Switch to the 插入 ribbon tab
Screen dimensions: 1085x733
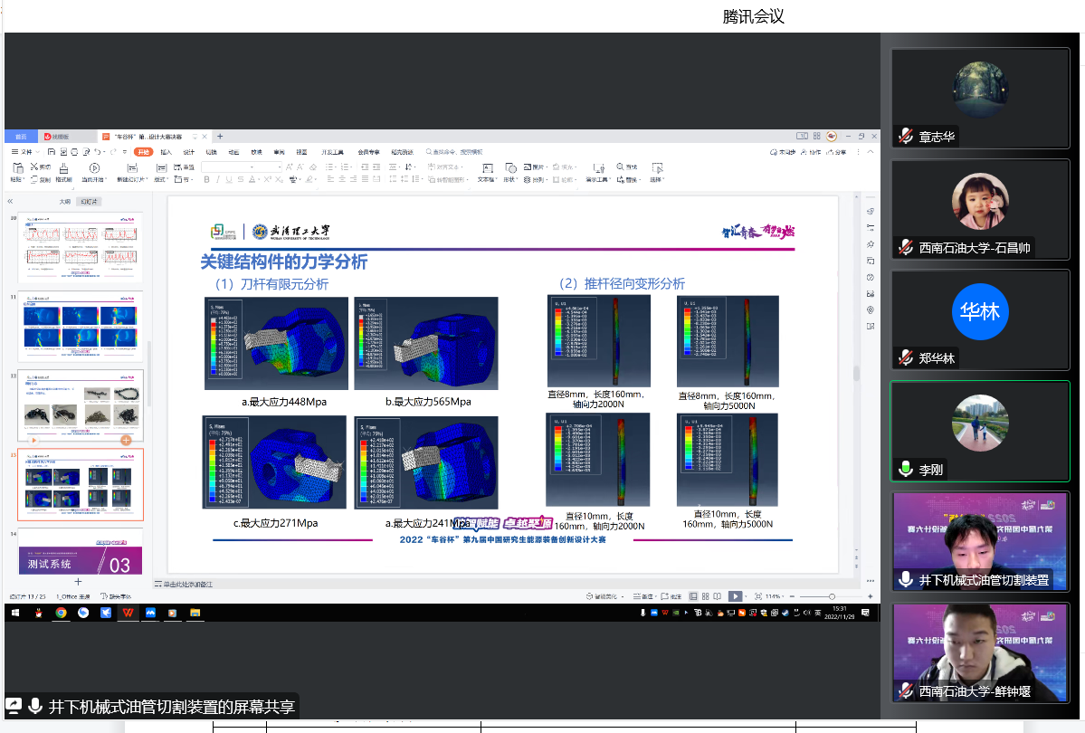point(167,152)
